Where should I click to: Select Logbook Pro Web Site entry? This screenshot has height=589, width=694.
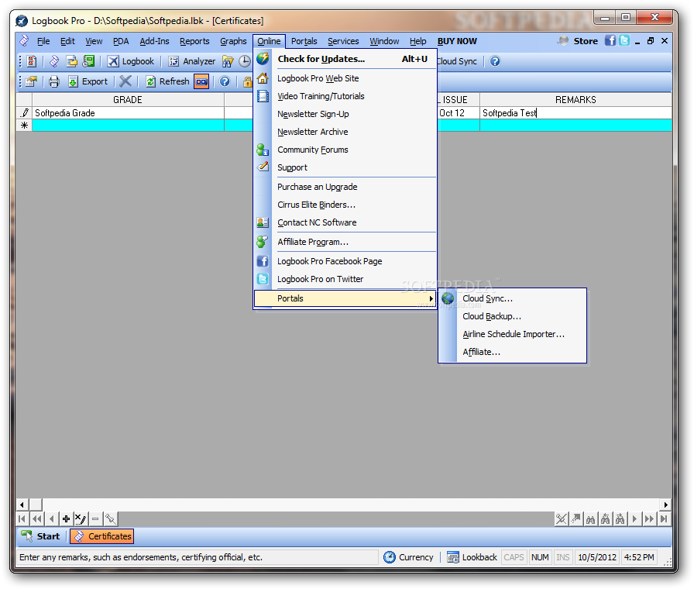(x=345, y=78)
